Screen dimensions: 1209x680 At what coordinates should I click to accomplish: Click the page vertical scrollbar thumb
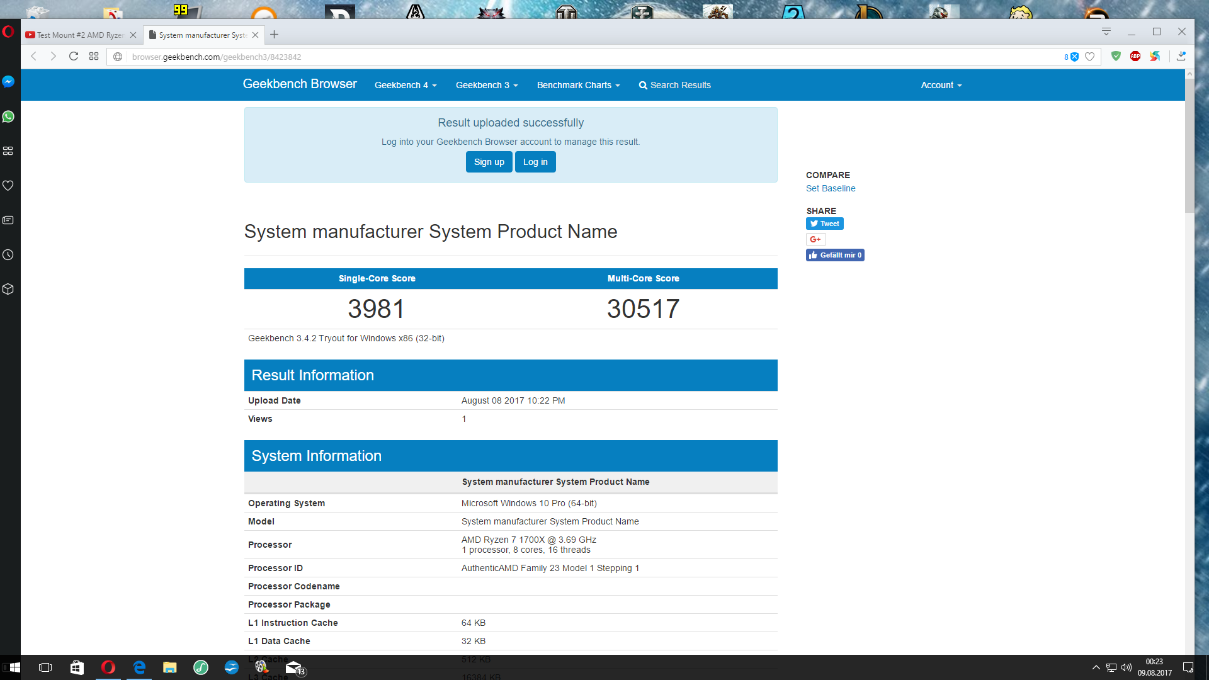(x=1189, y=145)
